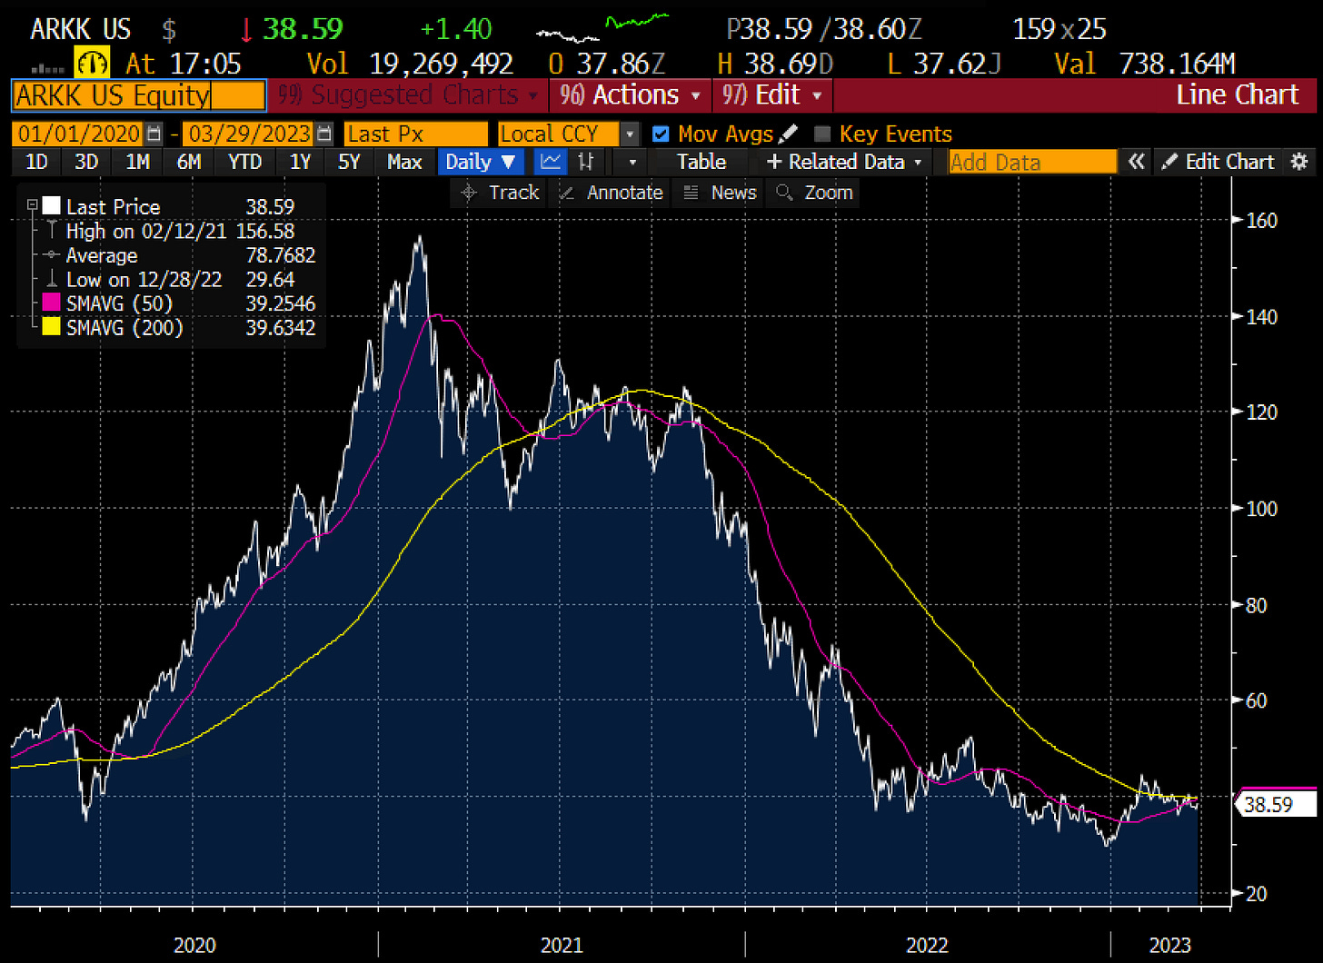Select the Annotate tool

tap(611, 193)
